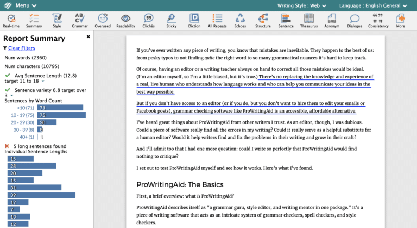Click Num words (2360) entry
This screenshot has width=417, height=228.
pos(26,58)
